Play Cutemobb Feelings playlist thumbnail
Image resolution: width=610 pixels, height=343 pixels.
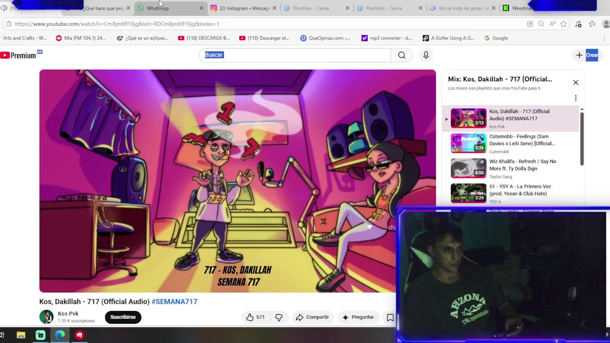tap(468, 143)
